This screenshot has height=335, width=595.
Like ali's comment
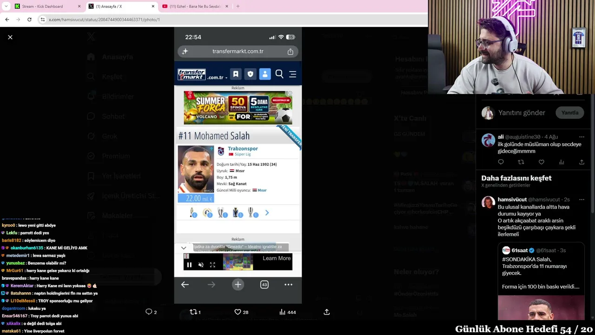(x=542, y=162)
